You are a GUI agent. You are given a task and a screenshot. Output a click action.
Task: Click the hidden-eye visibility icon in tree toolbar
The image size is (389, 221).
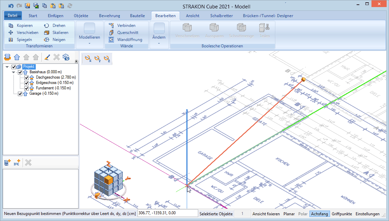[66, 57]
